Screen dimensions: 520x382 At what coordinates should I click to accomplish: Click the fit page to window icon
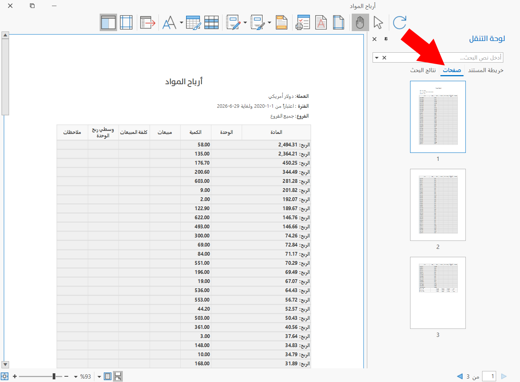[x=5, y=376]
